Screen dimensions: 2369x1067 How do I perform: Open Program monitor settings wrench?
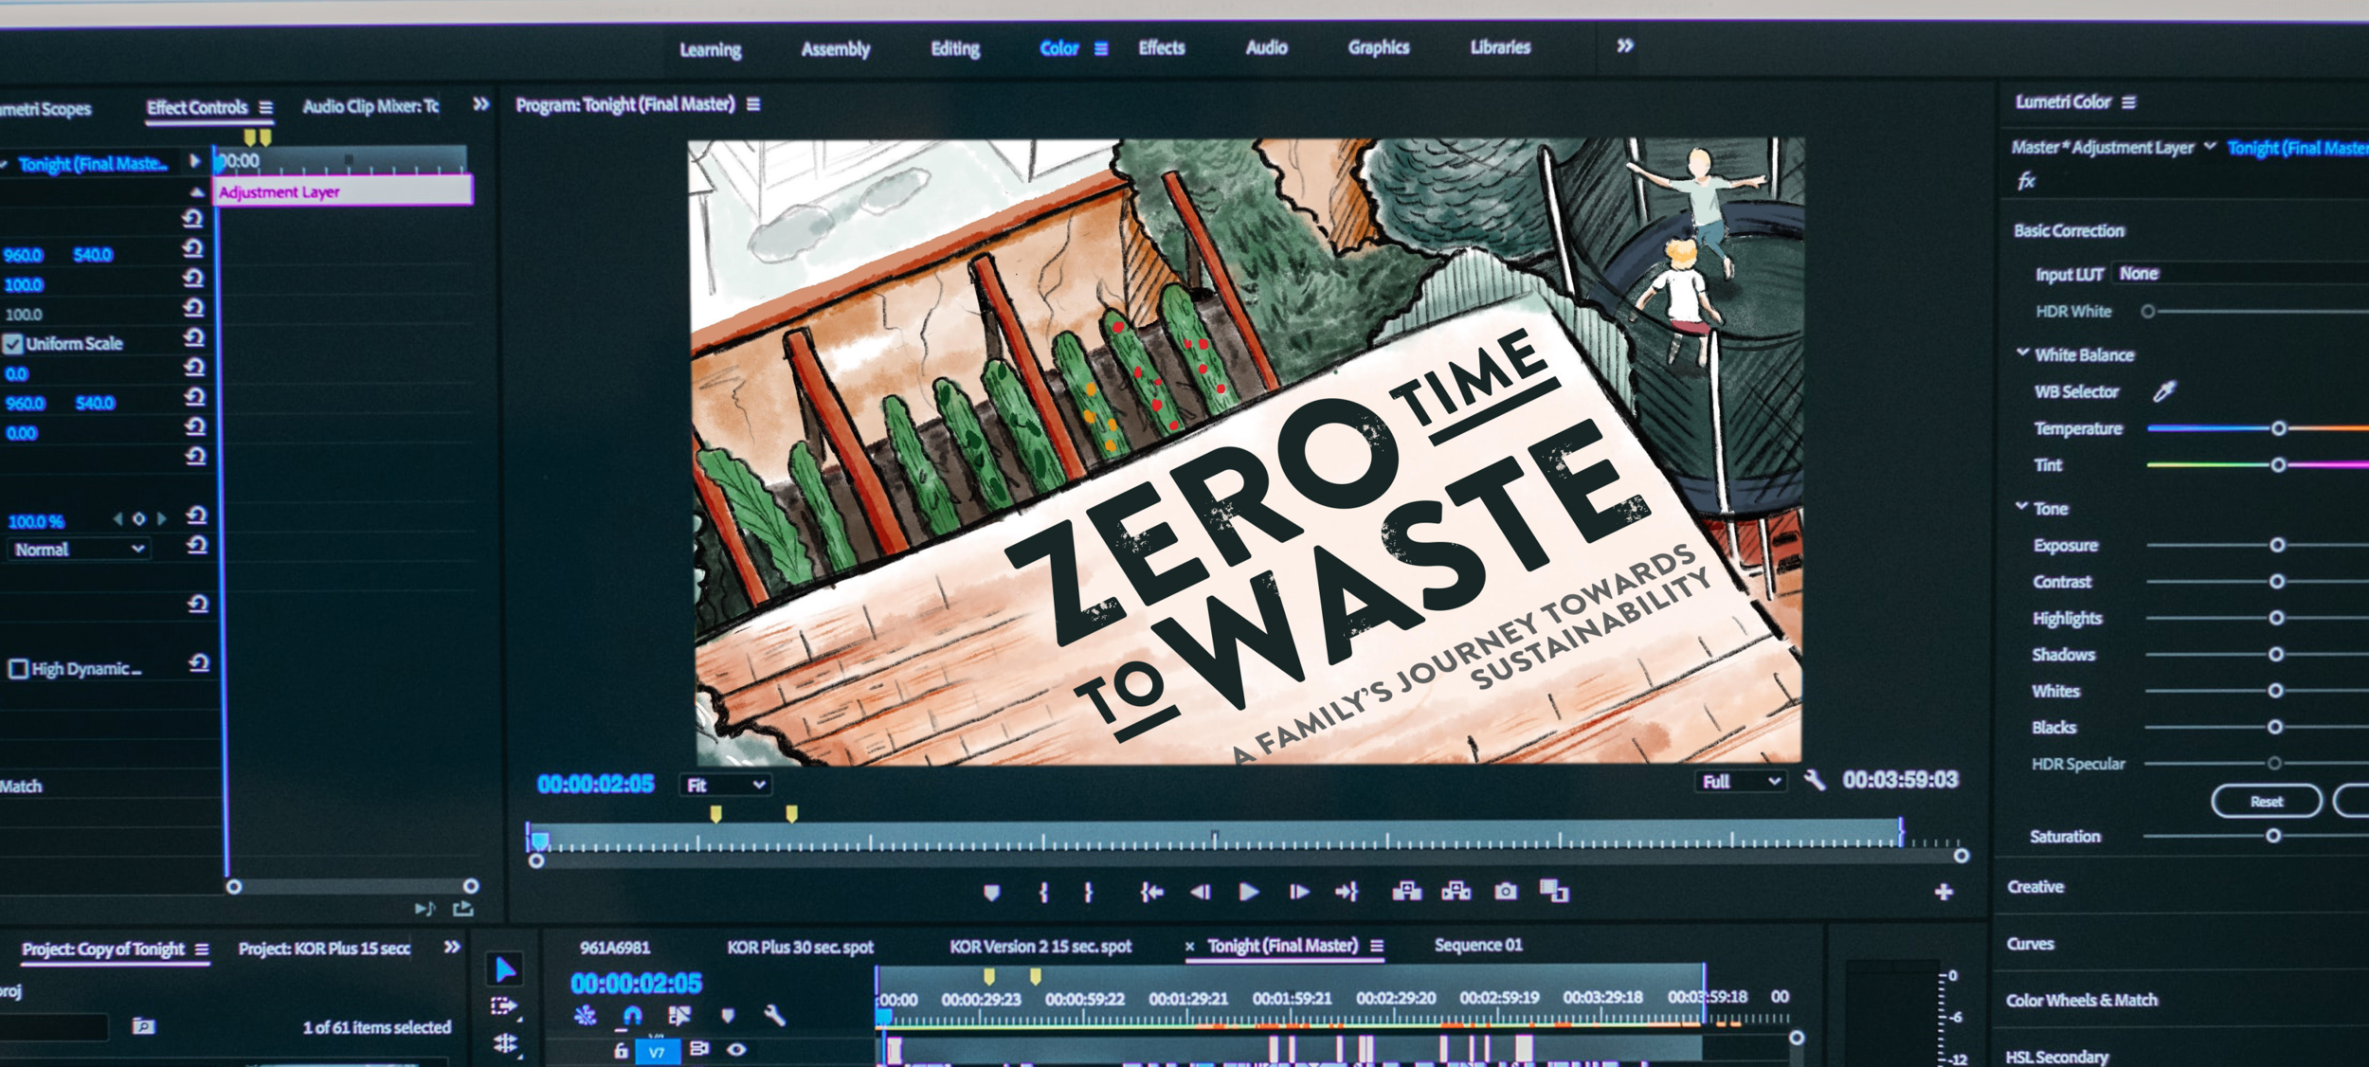click(1814, 781)
